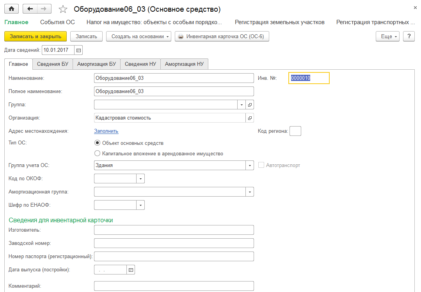421x292 pixels.
Task: Mark as favorite with the star icon
Action: tap(62, 9)
